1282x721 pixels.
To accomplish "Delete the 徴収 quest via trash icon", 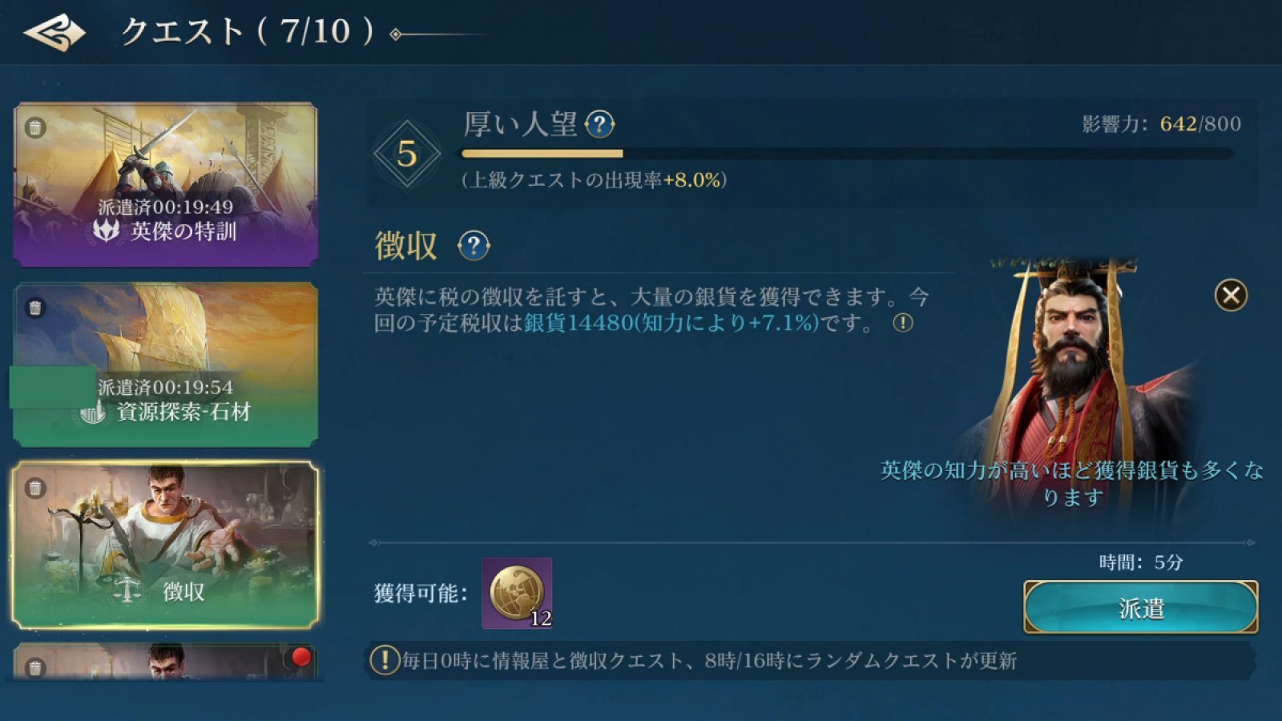I will tap(34, 488).
